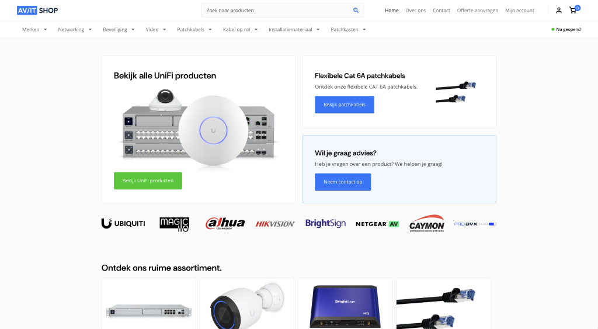This screenshot has height=329, width=598.
Task: Select the BrightSign brand logo
Action: 325,223
